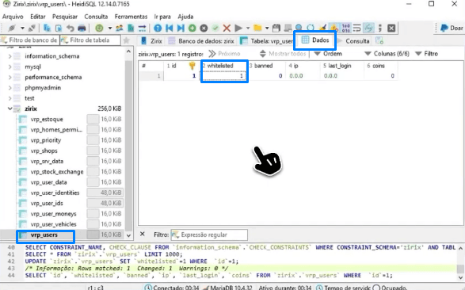465x290 pixels.
Task: Open the session manager plug icon
Action: click(x=12, y=29)
